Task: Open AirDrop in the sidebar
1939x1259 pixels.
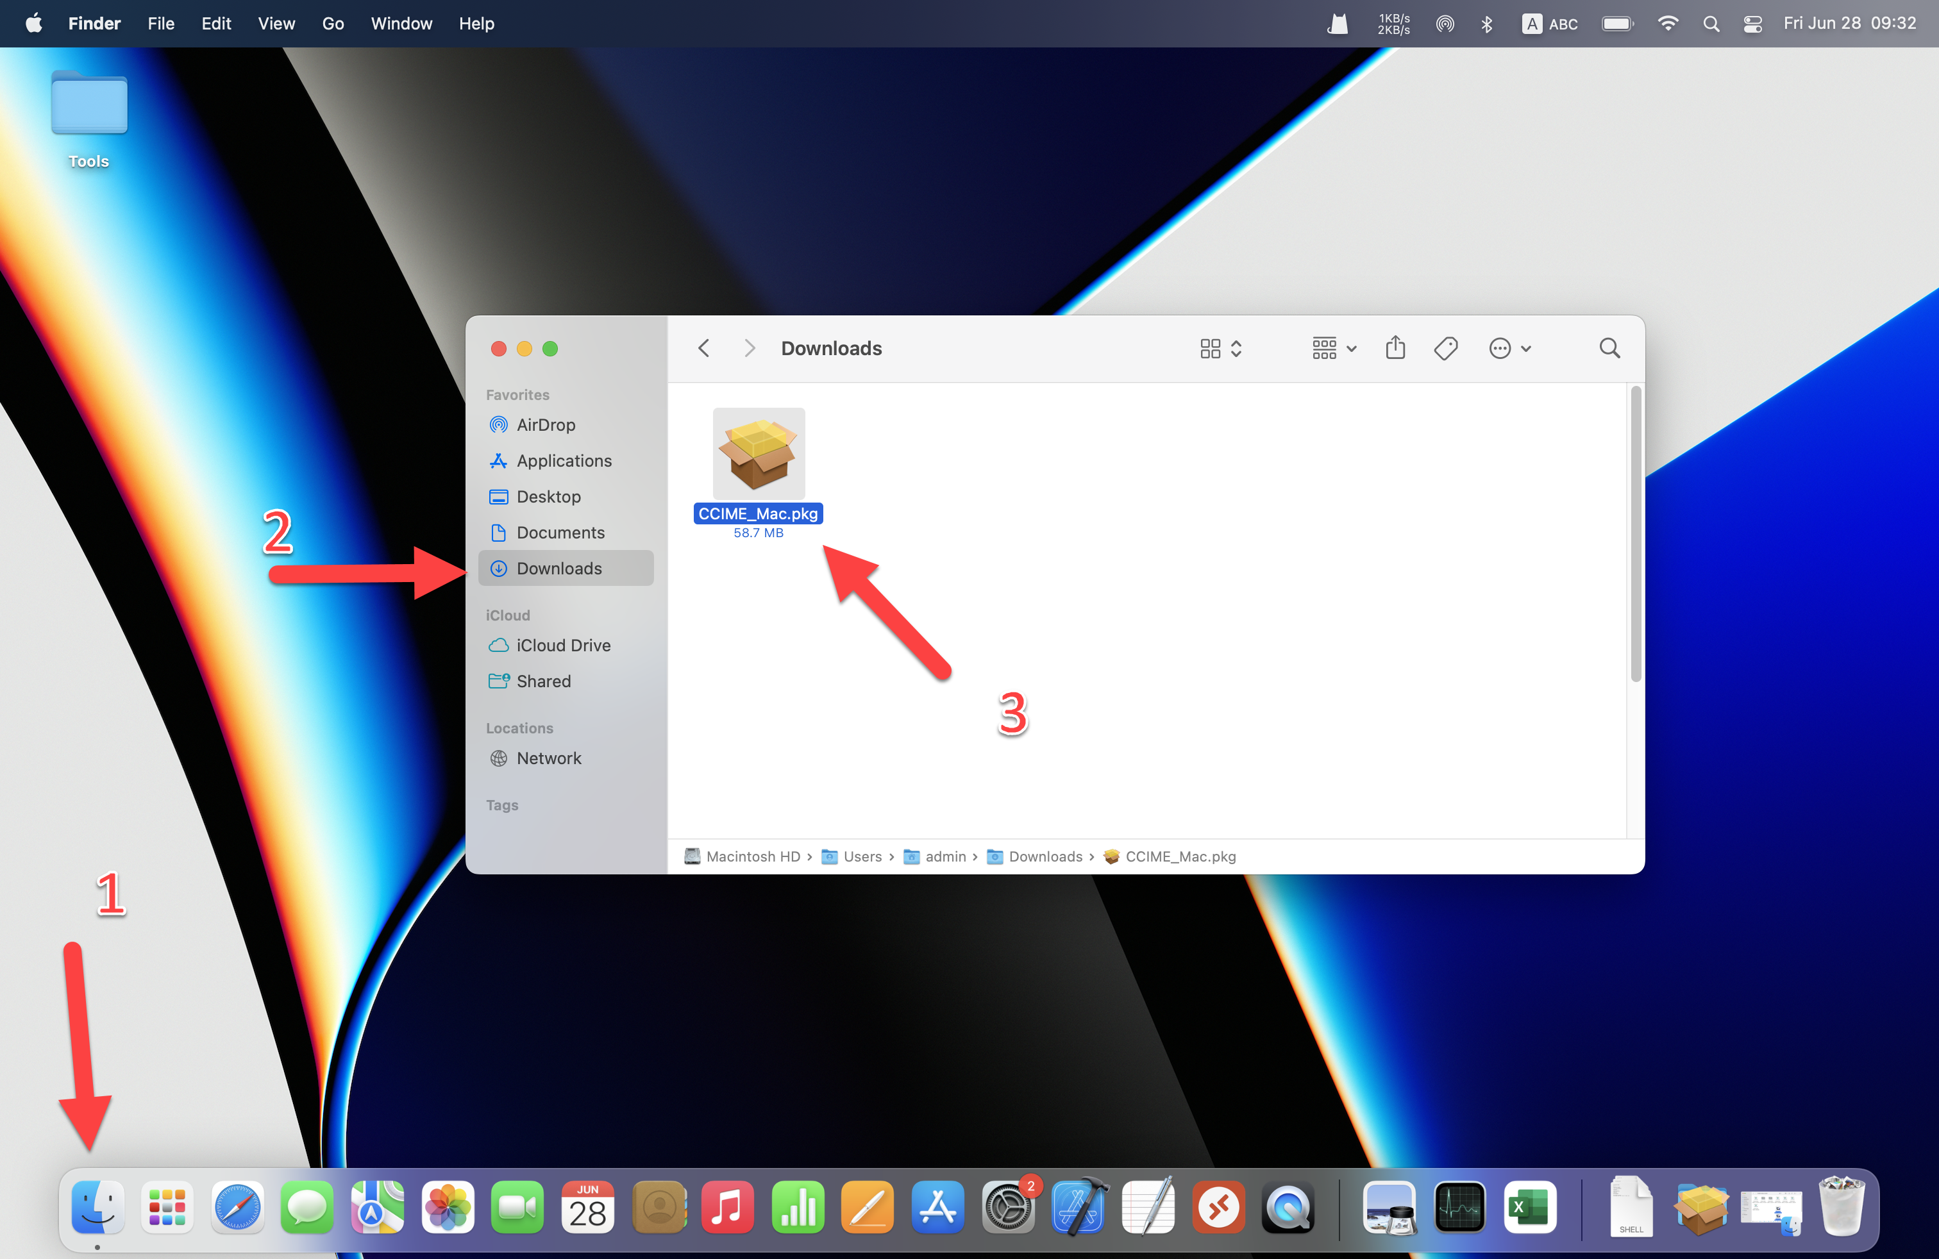Action: [x=545, y=425]
